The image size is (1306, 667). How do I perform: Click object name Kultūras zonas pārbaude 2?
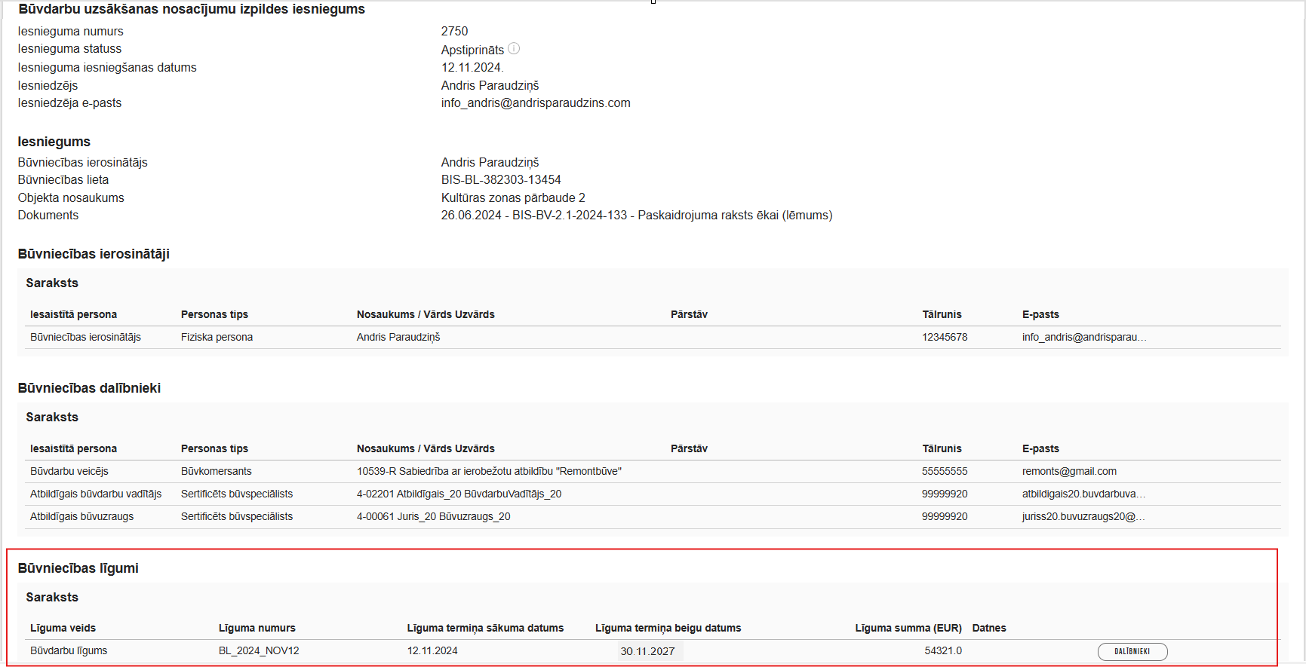pos(513,197)
